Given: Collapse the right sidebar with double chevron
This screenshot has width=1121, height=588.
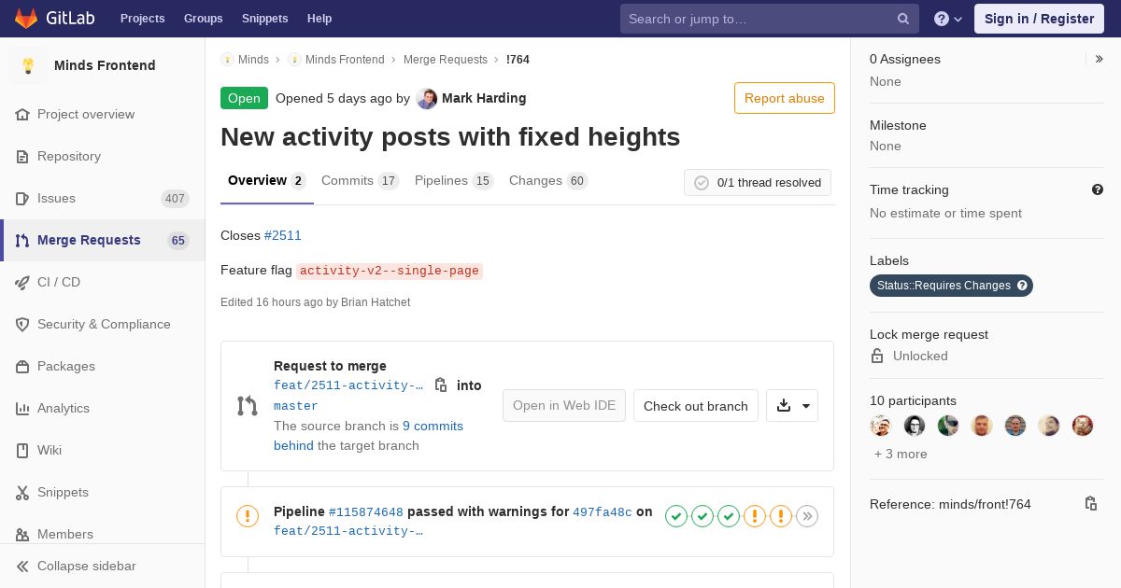Looking at the screenshot, I should pyautogui.click(x=1100, y=59).
